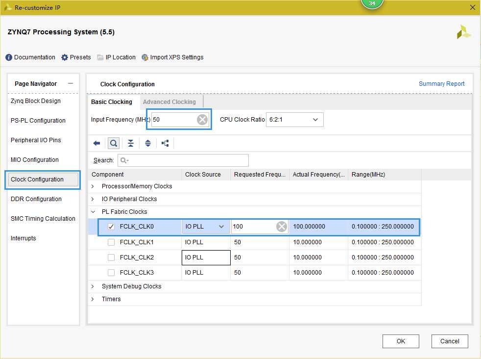Switch to the Basic Clocking tab
481x359 pixels.
click(x=112, y=102)
